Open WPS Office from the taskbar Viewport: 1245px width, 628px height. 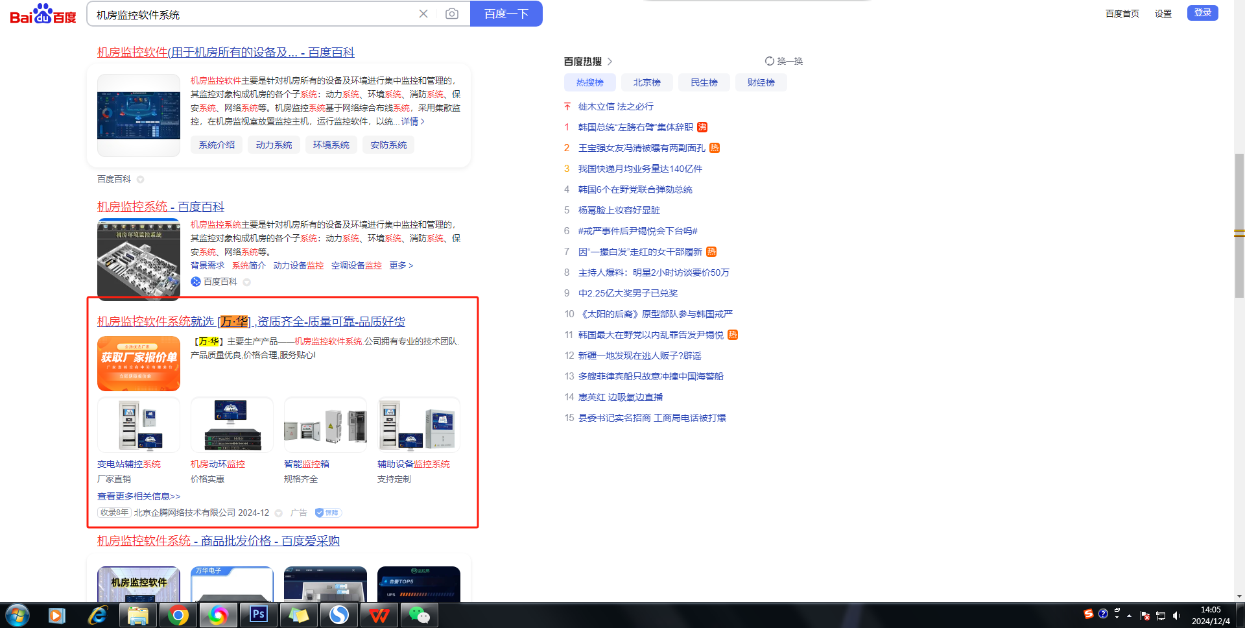point(379,614)
